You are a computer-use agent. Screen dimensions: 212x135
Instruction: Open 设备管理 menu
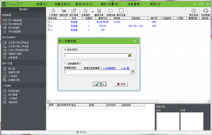[x=134, y=4]
